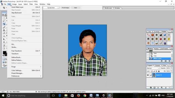175x98 pixels.
Task: Select the Blur tool
Action: (4, 36)
